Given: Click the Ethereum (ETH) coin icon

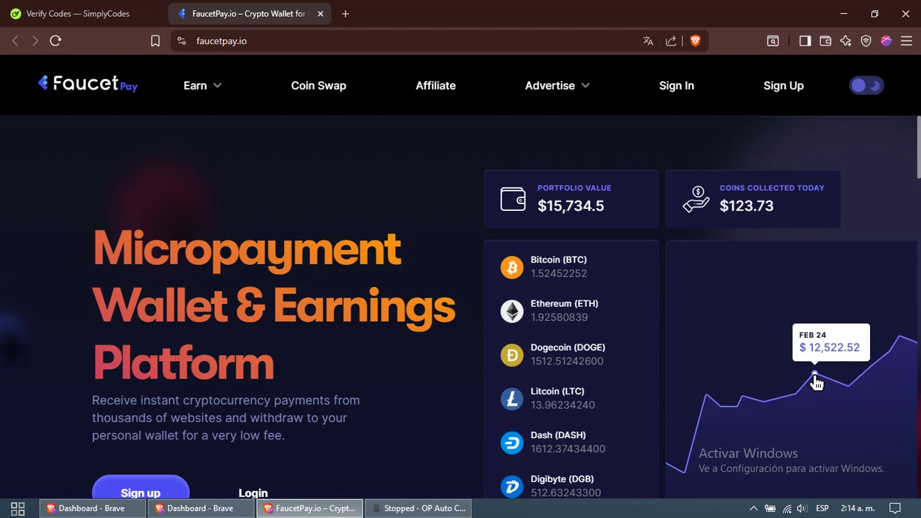Looking at the screenshot, I should point(511,311).
